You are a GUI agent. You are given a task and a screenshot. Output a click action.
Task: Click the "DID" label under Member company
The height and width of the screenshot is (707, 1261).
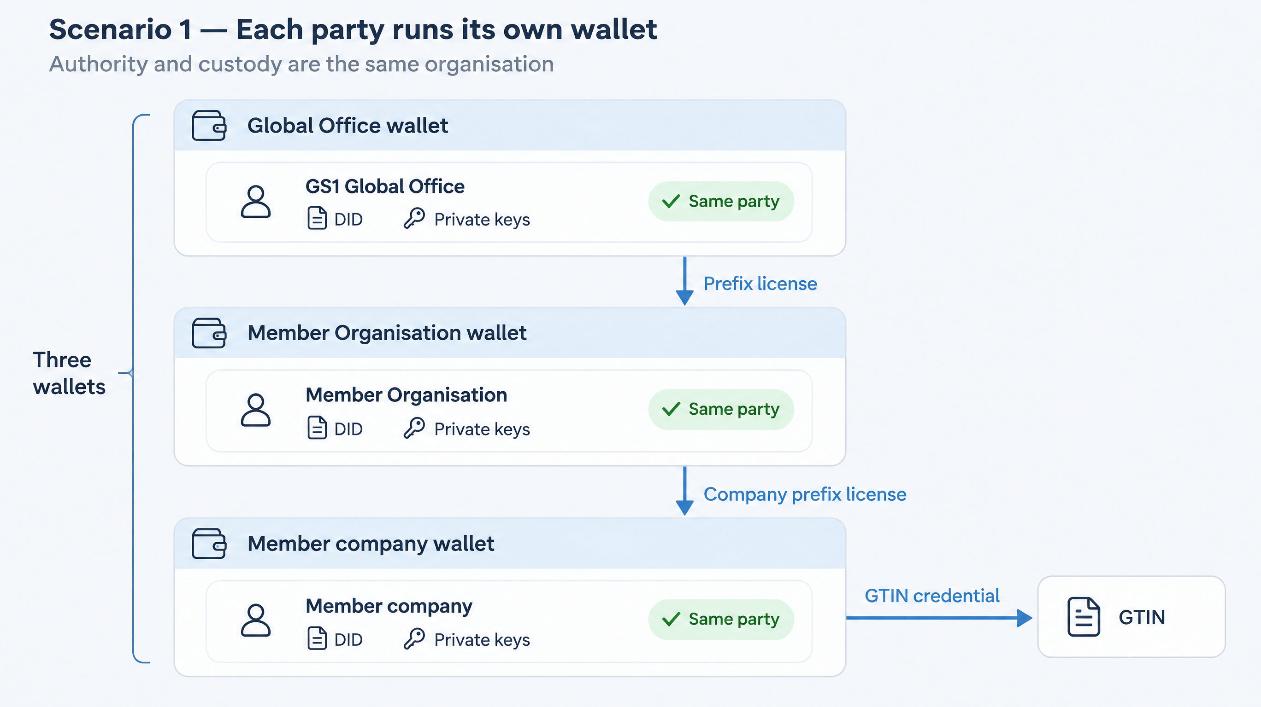[x=348, y=639]
